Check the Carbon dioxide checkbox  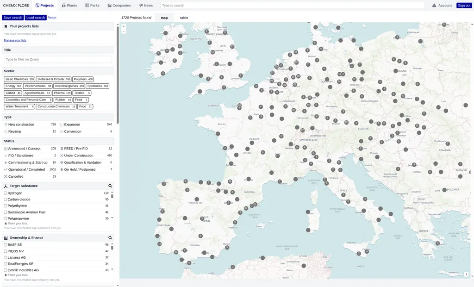(x=6, y=200)
